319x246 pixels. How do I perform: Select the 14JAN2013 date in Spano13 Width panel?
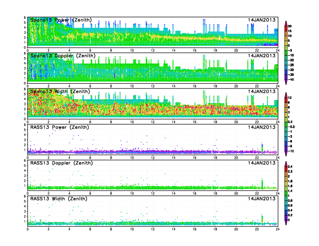click(262, 91)
